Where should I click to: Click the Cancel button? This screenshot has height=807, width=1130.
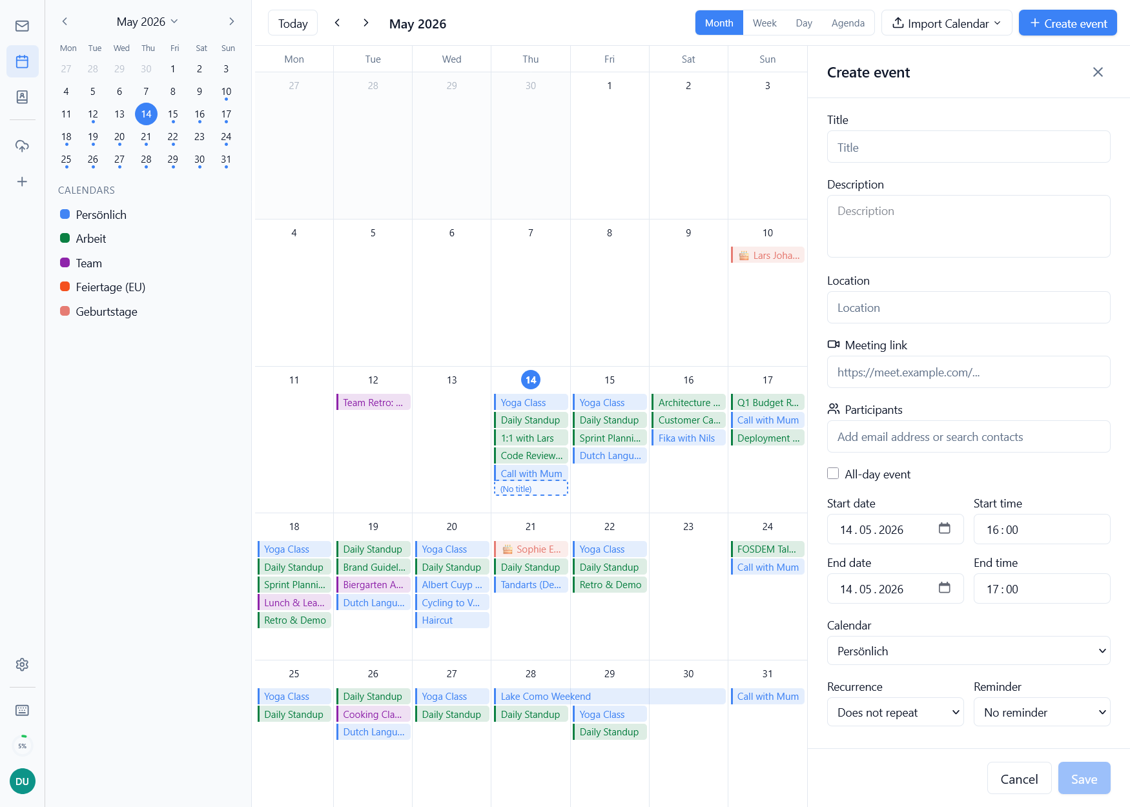[x=1019, y=779]
